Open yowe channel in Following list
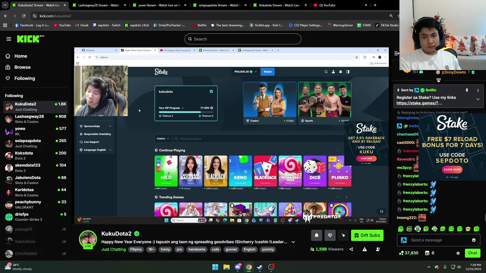The width and height of the screenshot is (486, 273). [x=35, y=131]
